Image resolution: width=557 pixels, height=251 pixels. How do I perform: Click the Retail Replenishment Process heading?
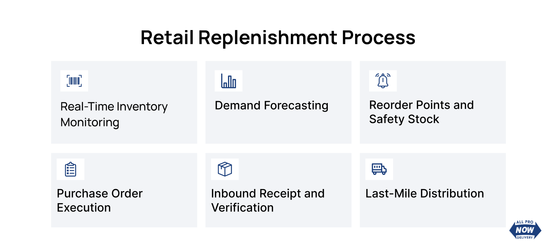coord(278,37)
